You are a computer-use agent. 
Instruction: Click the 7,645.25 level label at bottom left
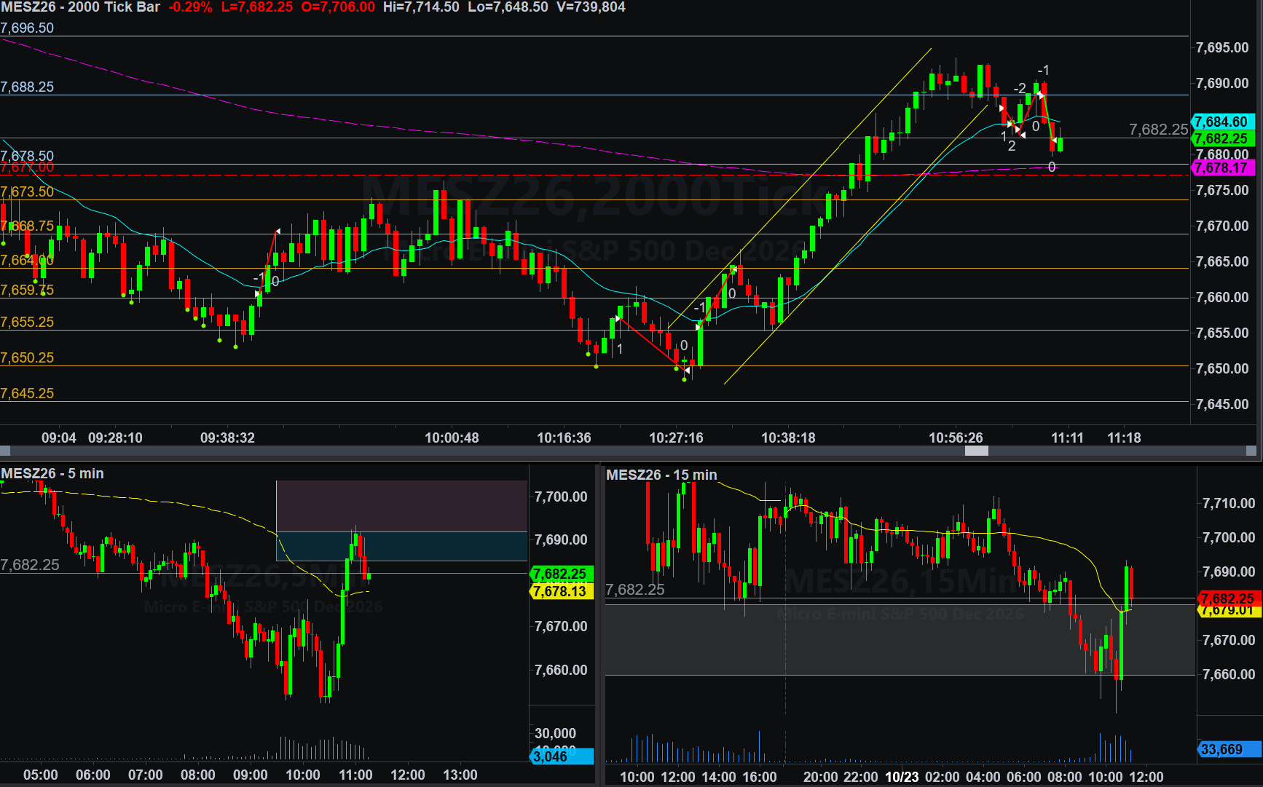[27, 394]
